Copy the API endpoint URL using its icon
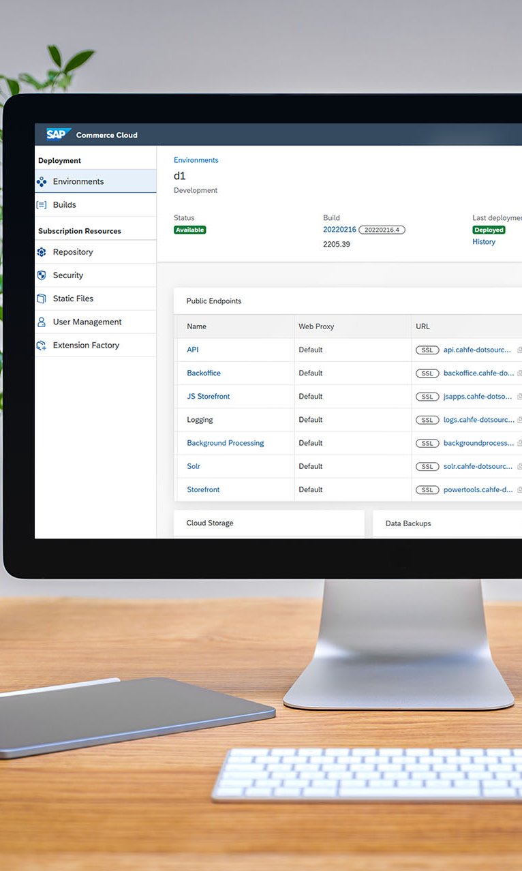This screenshot has width=522, height=871. (x=519, y=350)
